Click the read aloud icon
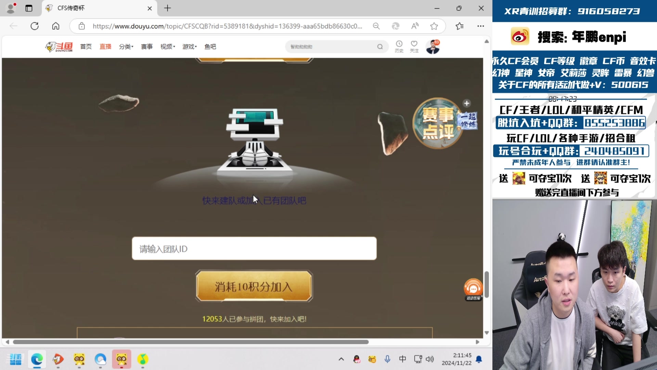This screenshot has height=370, width=657. (x=415, y=26)
